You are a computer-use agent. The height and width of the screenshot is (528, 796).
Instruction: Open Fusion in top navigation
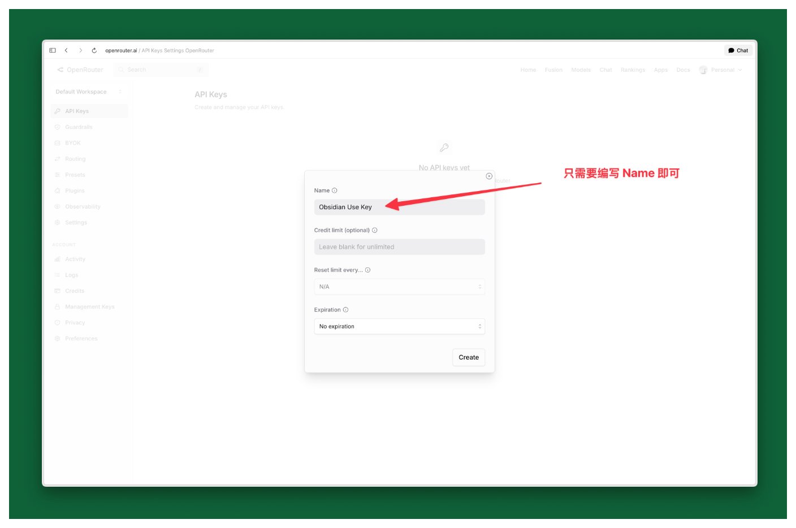(x=553, y=70)
